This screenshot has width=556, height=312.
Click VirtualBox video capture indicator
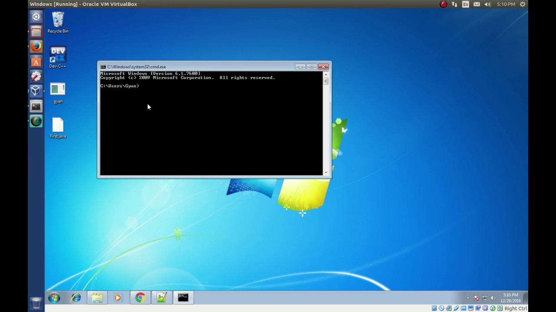[x=478, y=308]
